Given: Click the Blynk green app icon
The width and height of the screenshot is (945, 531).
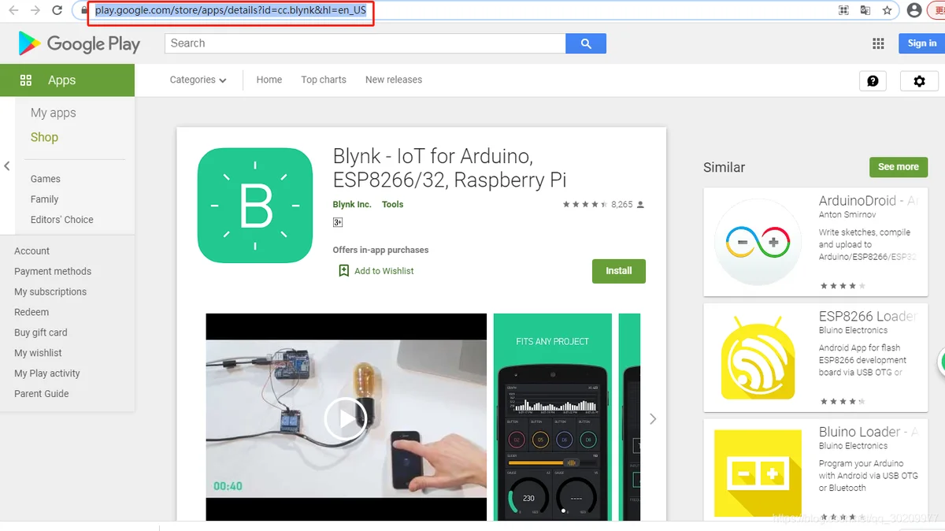Looking at the screenshot, I should tap(255, 205).
